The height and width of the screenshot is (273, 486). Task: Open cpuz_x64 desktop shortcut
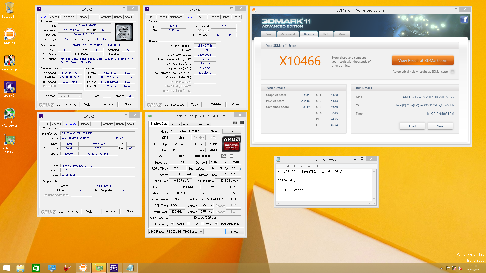click(x=9, y=89)
